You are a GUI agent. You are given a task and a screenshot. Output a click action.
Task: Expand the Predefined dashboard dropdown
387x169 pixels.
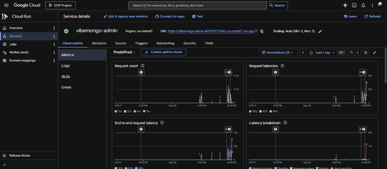pos(124,52)
